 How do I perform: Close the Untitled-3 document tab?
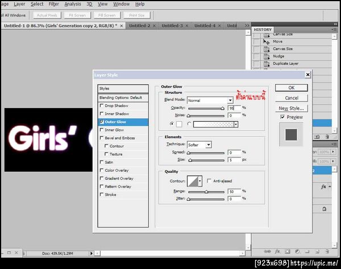[186, 26]
